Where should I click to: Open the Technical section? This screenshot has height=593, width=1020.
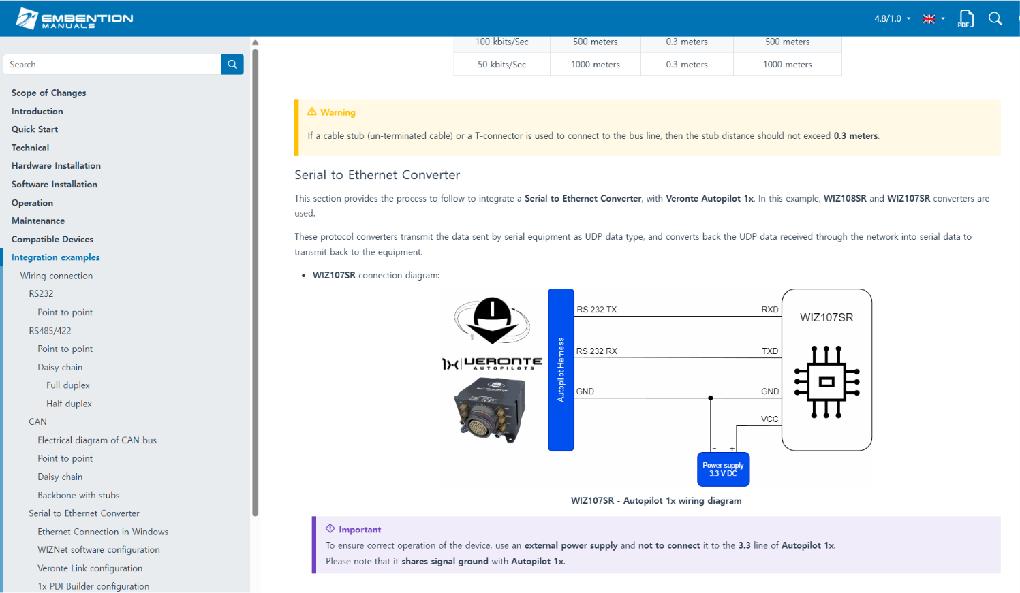tap(30, 148)
